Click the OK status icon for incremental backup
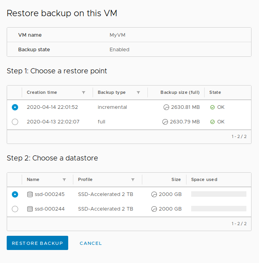 click(212, 107)
